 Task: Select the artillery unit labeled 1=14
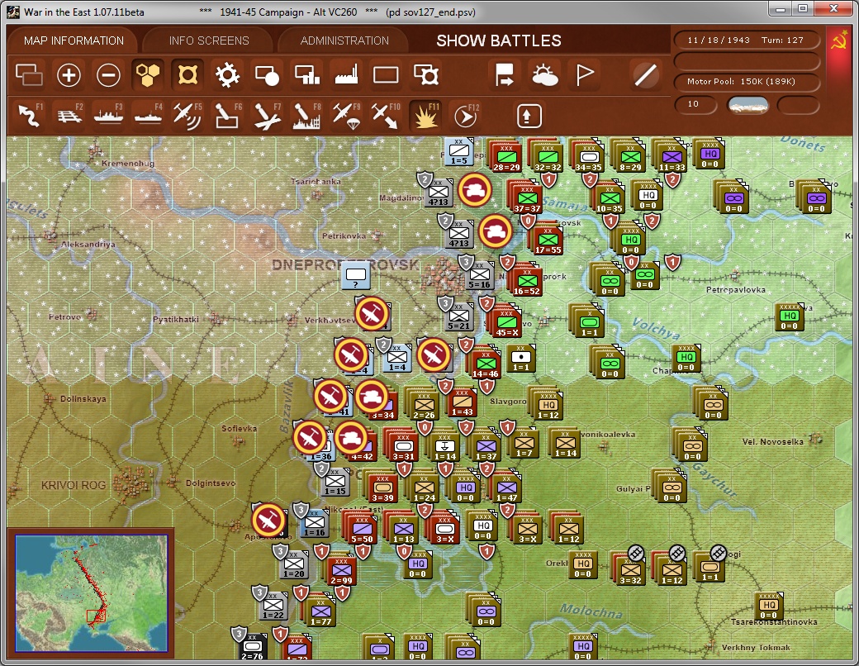tap(445, 446)
